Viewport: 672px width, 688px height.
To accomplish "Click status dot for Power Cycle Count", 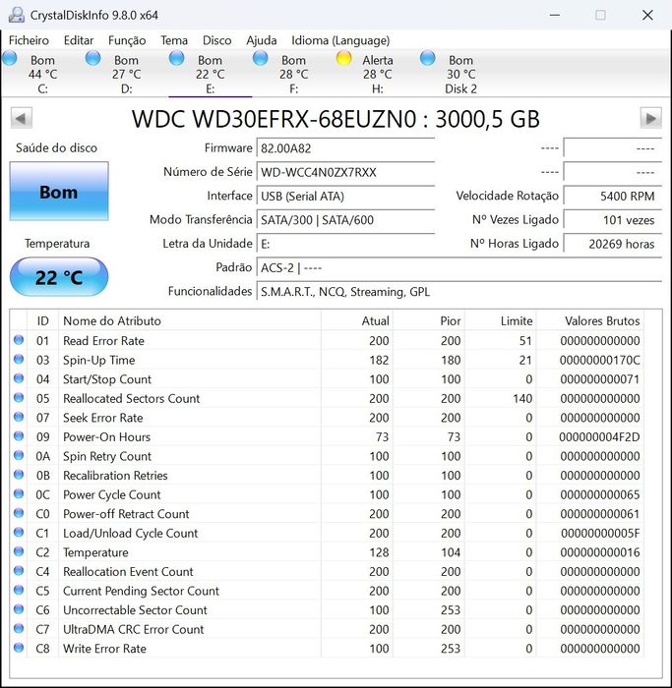I will [19, 494].
